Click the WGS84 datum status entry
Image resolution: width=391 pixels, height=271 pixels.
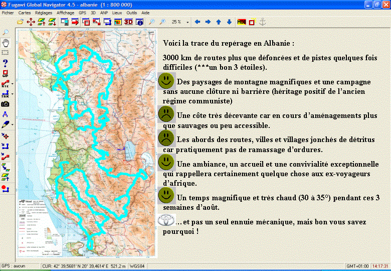[137, 266]
